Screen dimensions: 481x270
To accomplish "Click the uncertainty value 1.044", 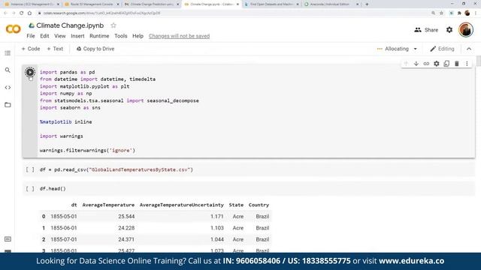I will (x=217, y=239).
